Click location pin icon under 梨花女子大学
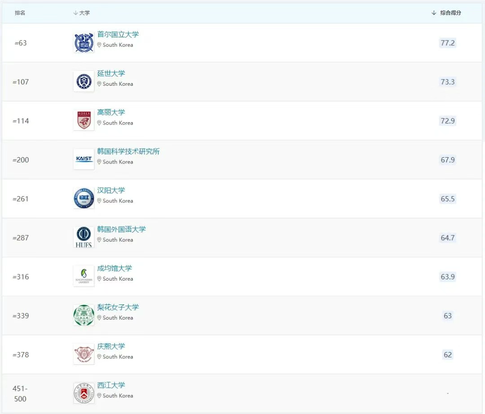 [99, 317]
